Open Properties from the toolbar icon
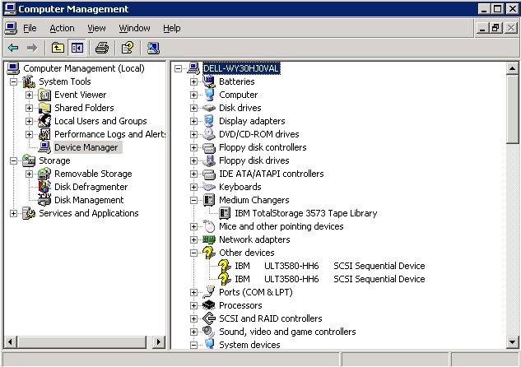Viewport: 521px width, 367px height. [127, 48]
